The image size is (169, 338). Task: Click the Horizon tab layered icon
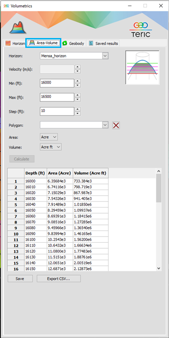click(x=8, y=43)
